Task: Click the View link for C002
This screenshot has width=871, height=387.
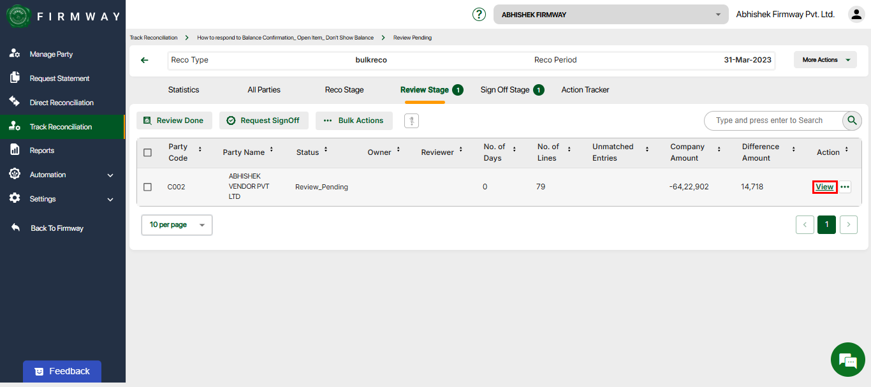Action: pos(824,187)
